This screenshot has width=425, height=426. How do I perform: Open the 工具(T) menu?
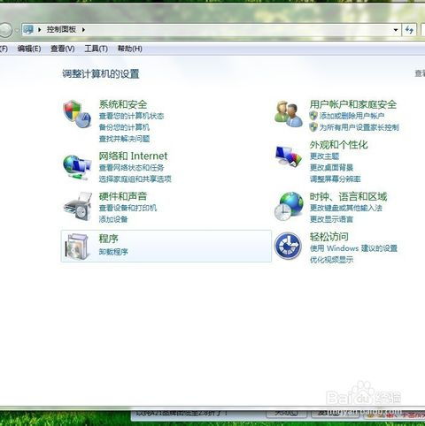coord(96,49)
